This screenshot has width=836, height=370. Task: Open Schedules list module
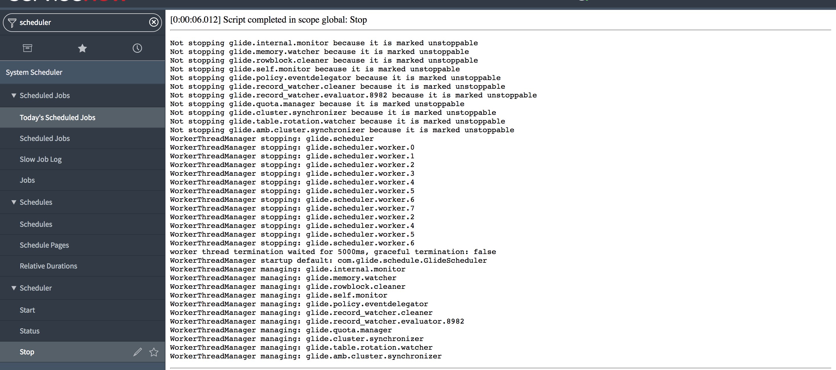coord(82,224)
